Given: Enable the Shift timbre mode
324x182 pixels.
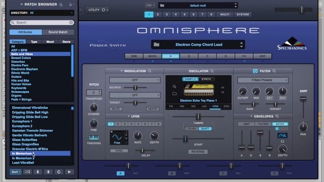Looking at the screenshot, I should click(205, 128).
